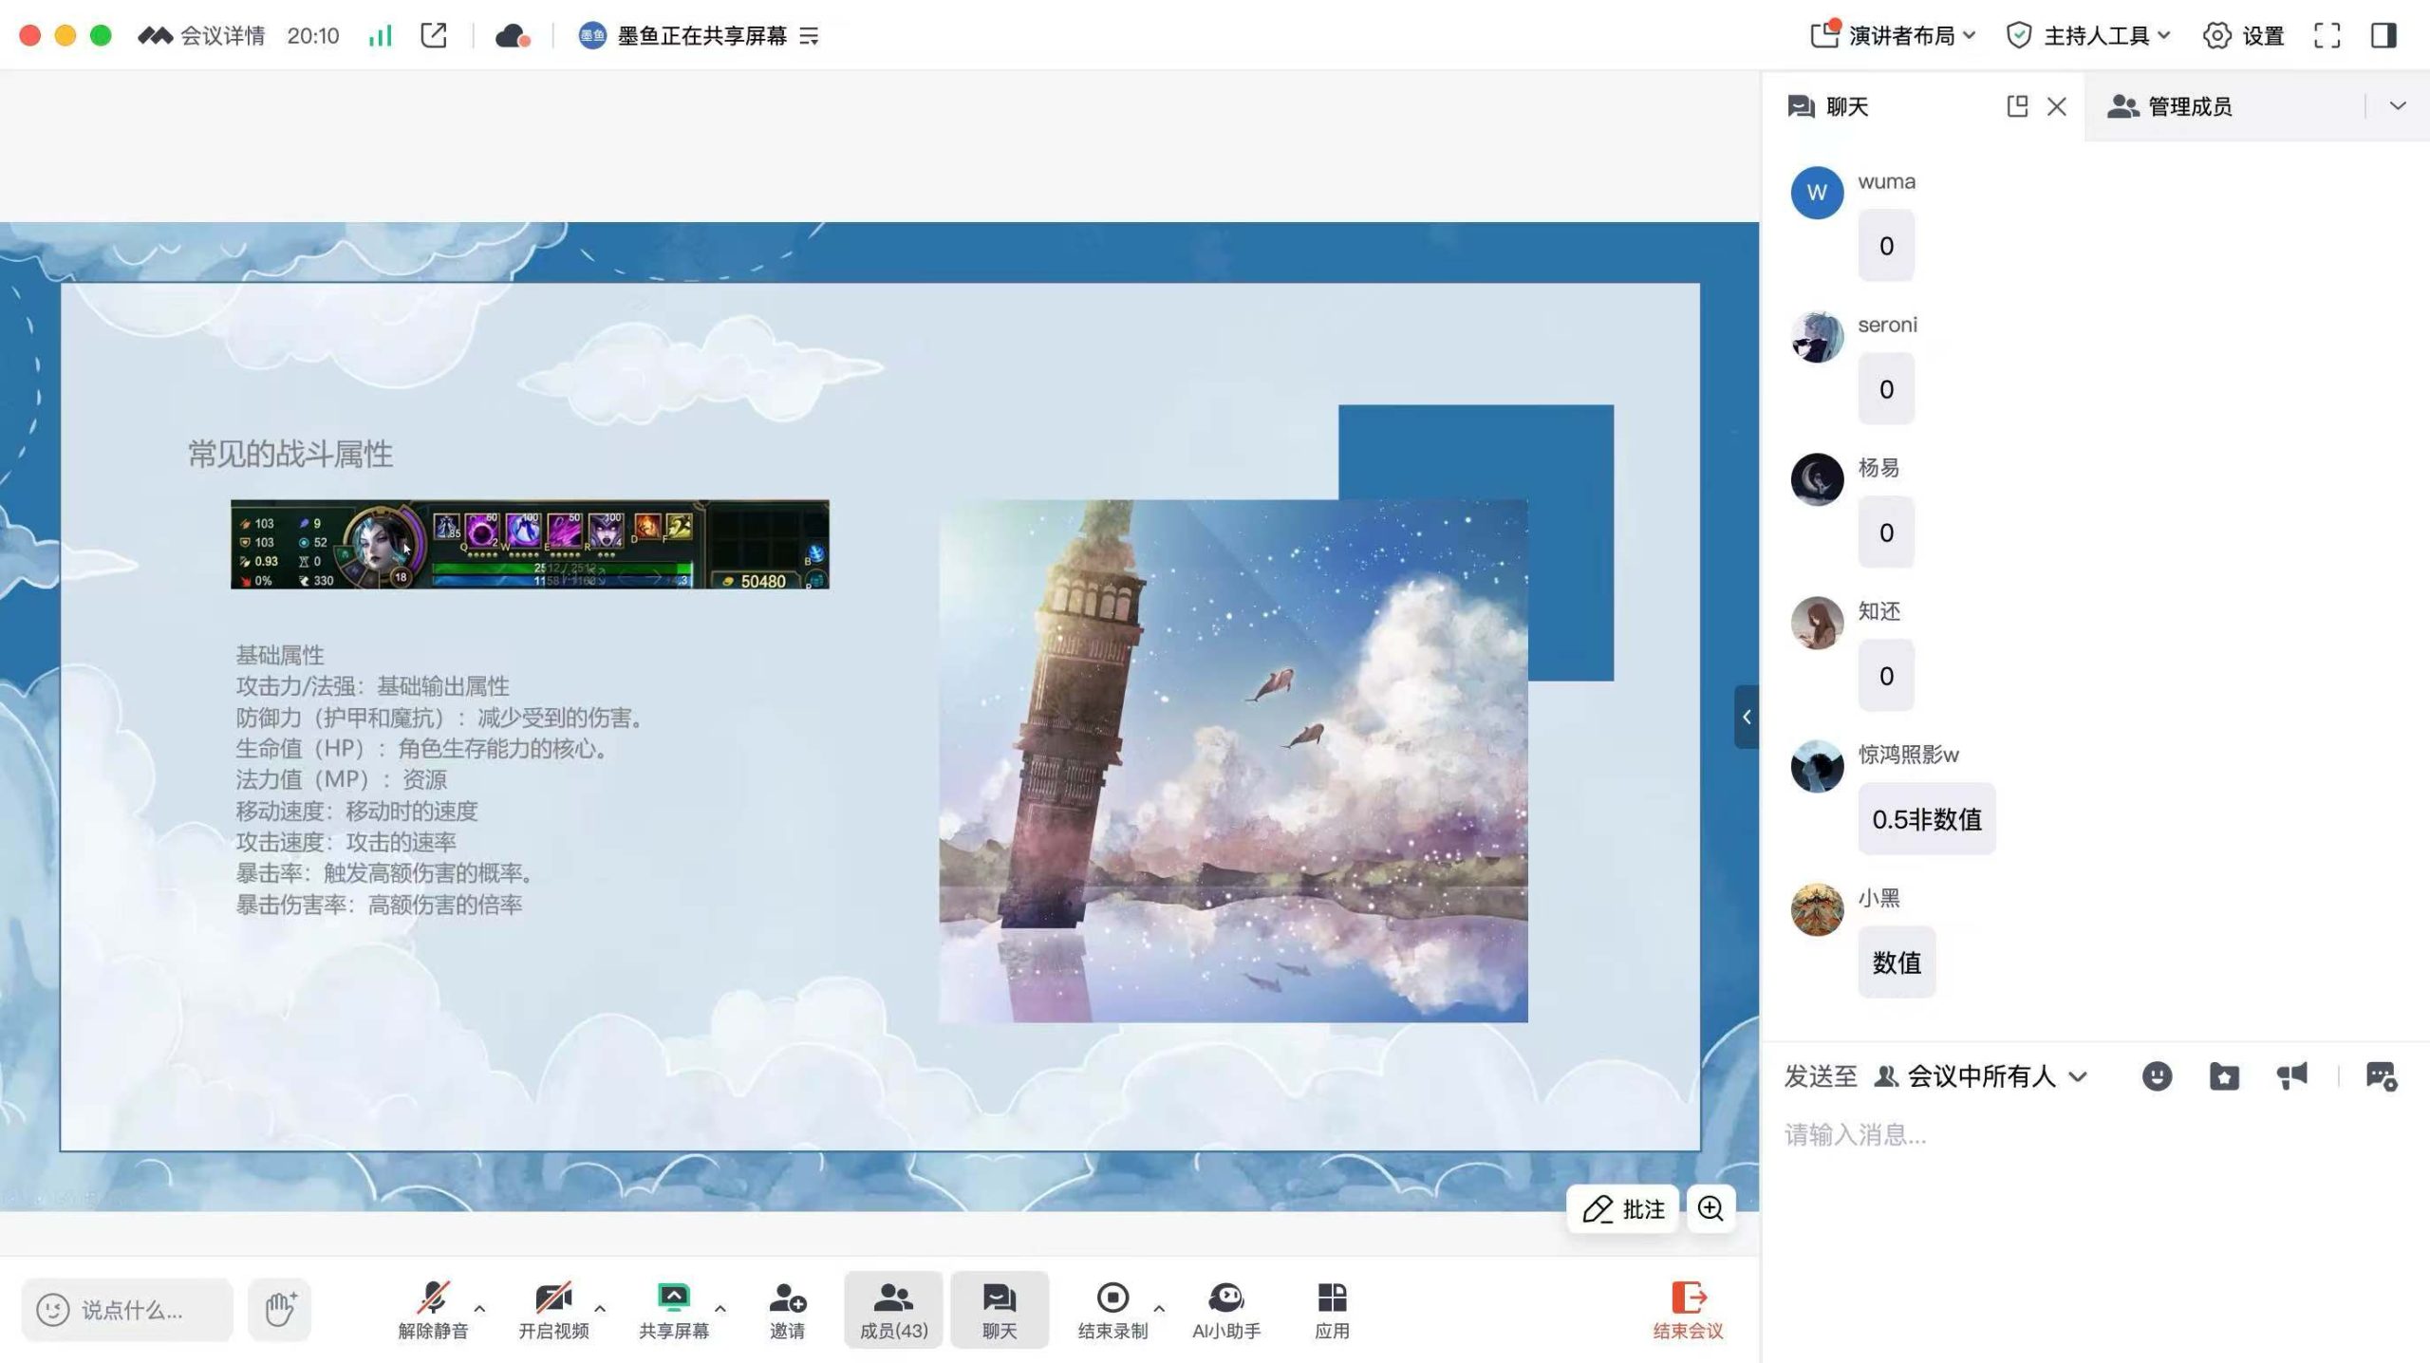The width and height of the screenshot is (2430, 1363).
Task: Unmute microphone with 解除静音
Action: tap(433, 1310)
